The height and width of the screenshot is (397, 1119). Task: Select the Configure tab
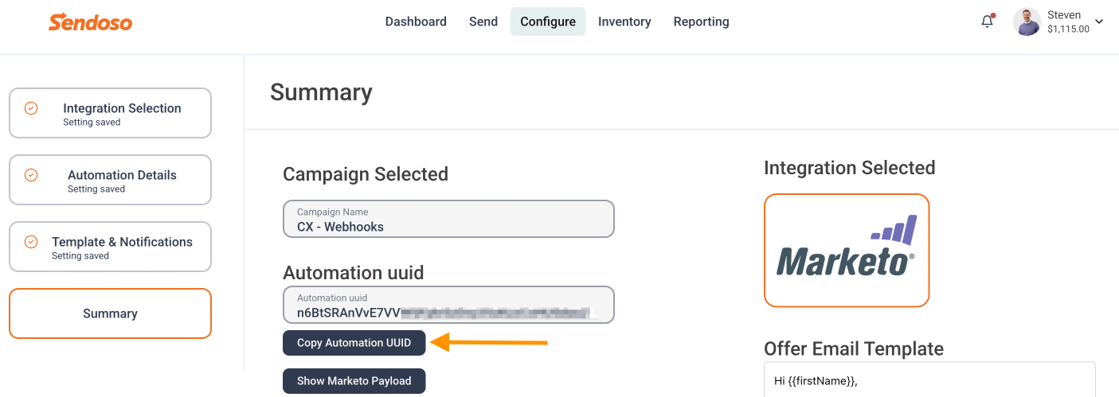click(x=548, y=21)
